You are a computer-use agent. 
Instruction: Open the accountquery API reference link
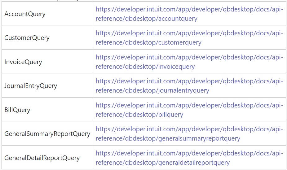(189, 14)
